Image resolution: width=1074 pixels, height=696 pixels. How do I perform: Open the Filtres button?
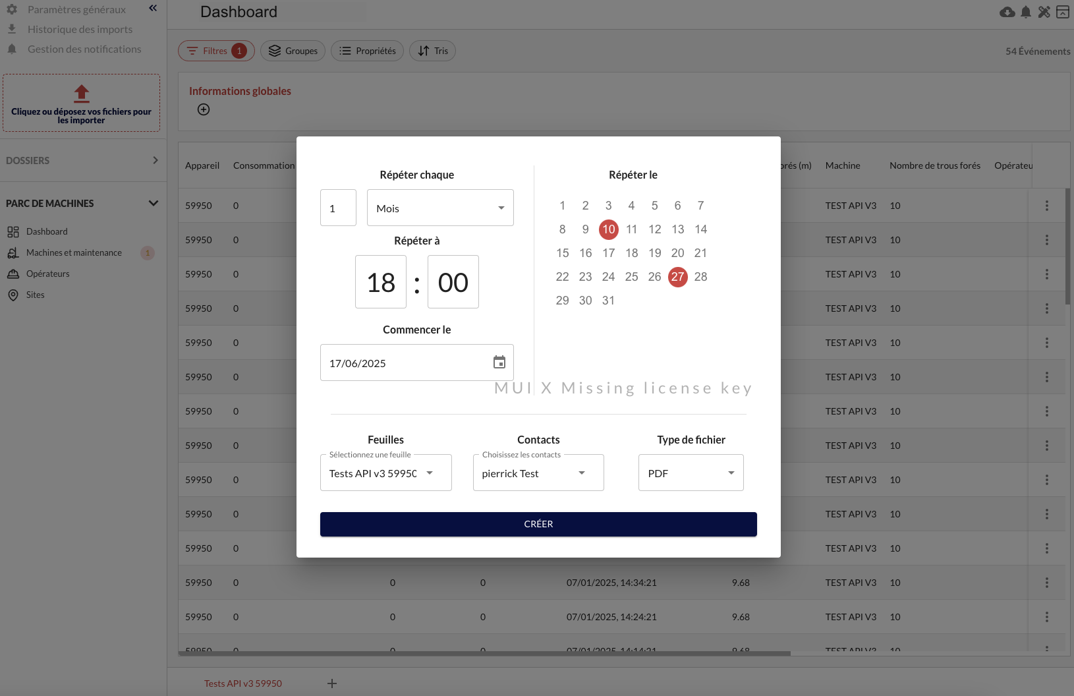point(215,51)
